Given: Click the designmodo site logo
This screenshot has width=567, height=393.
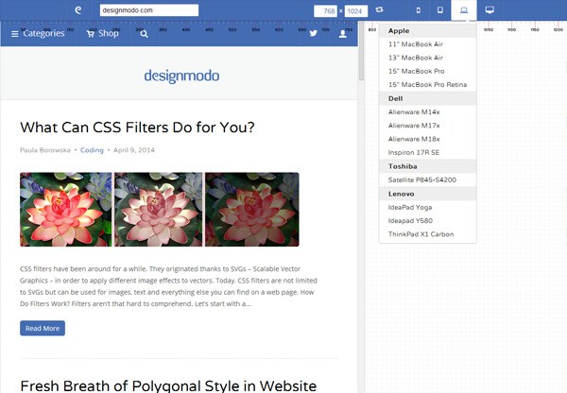Looking at the screenshot, I should (181, 76).
